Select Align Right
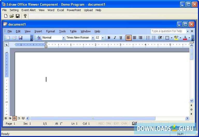The height and width of the screenshot is (137, 199). tap(140, 37)
